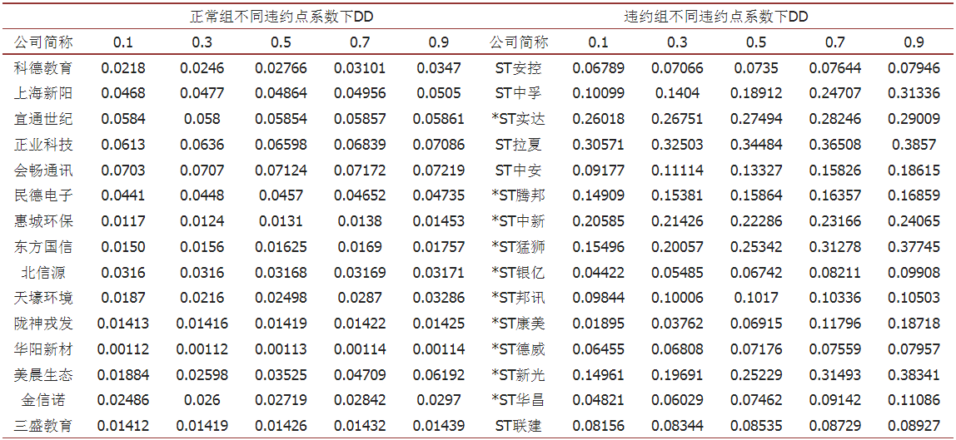
Task: Select value 0.3857 for ST拉夏
Action: [914, 145]
